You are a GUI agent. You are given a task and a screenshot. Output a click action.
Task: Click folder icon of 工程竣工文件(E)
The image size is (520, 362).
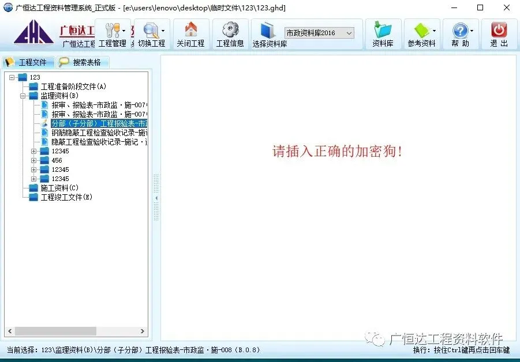33,197
